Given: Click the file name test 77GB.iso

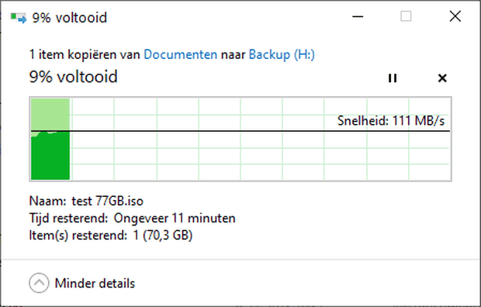Looking at the screenshot, I should (x=107, y=202).
